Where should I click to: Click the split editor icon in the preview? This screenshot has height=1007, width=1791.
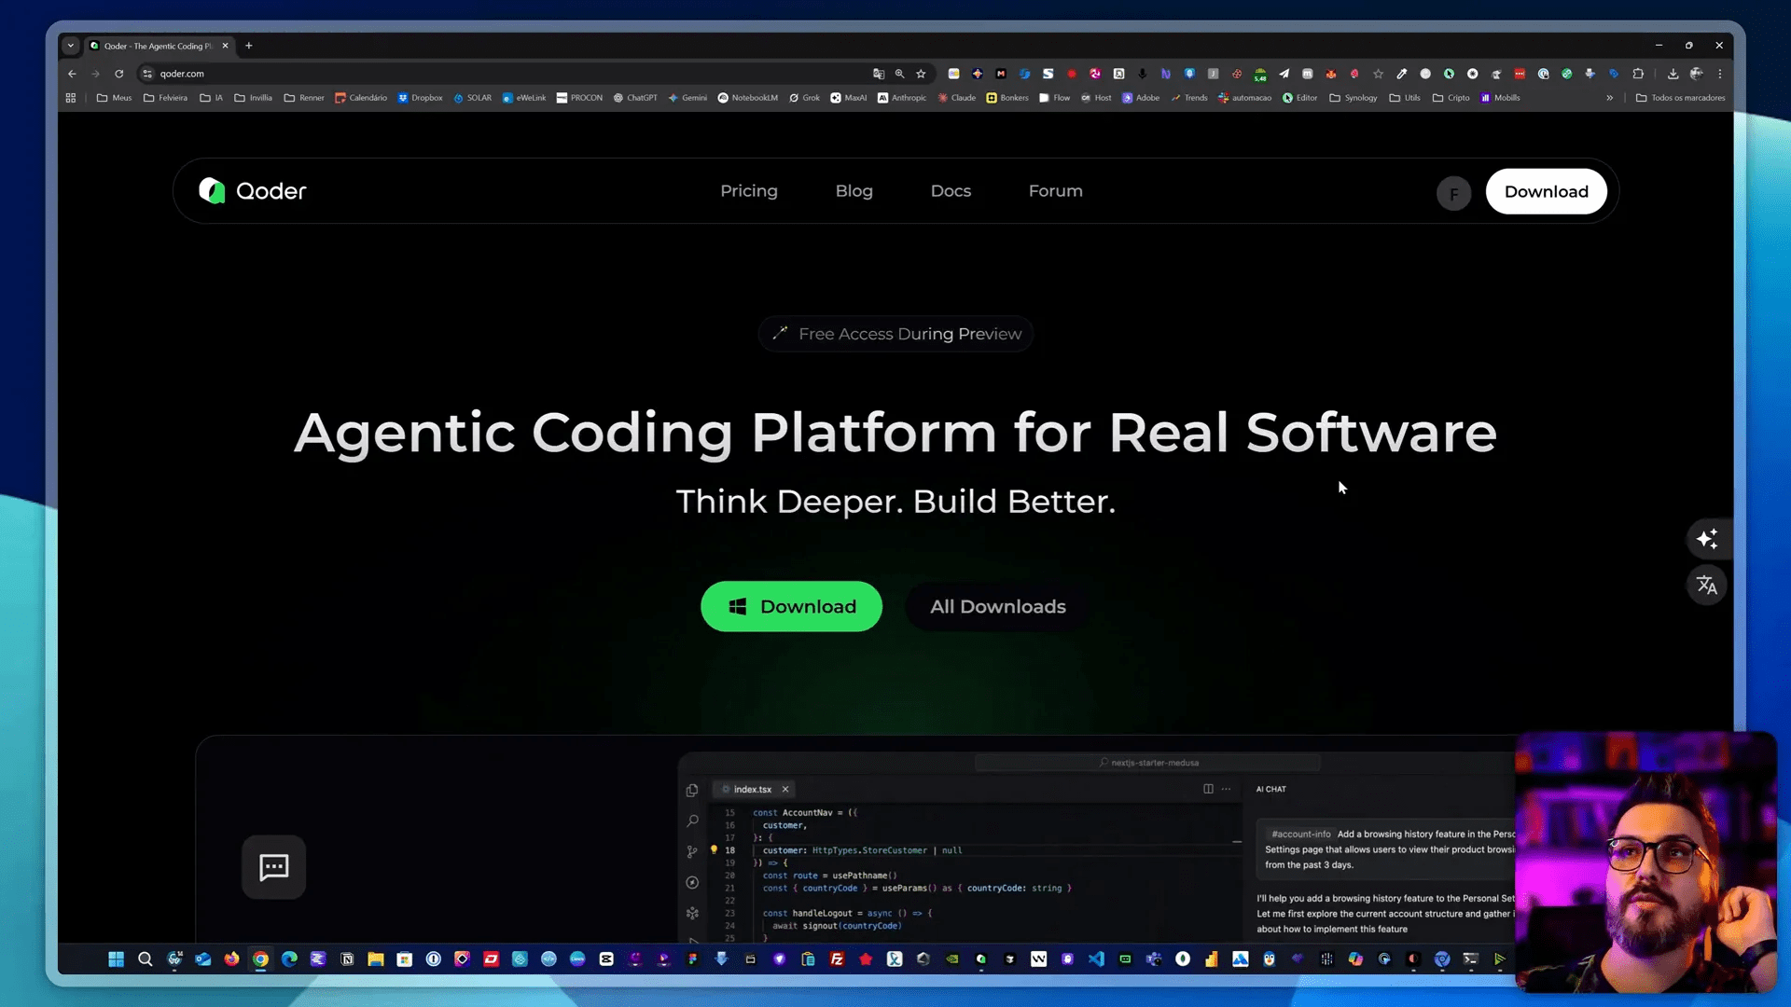tap(1208, 789)
